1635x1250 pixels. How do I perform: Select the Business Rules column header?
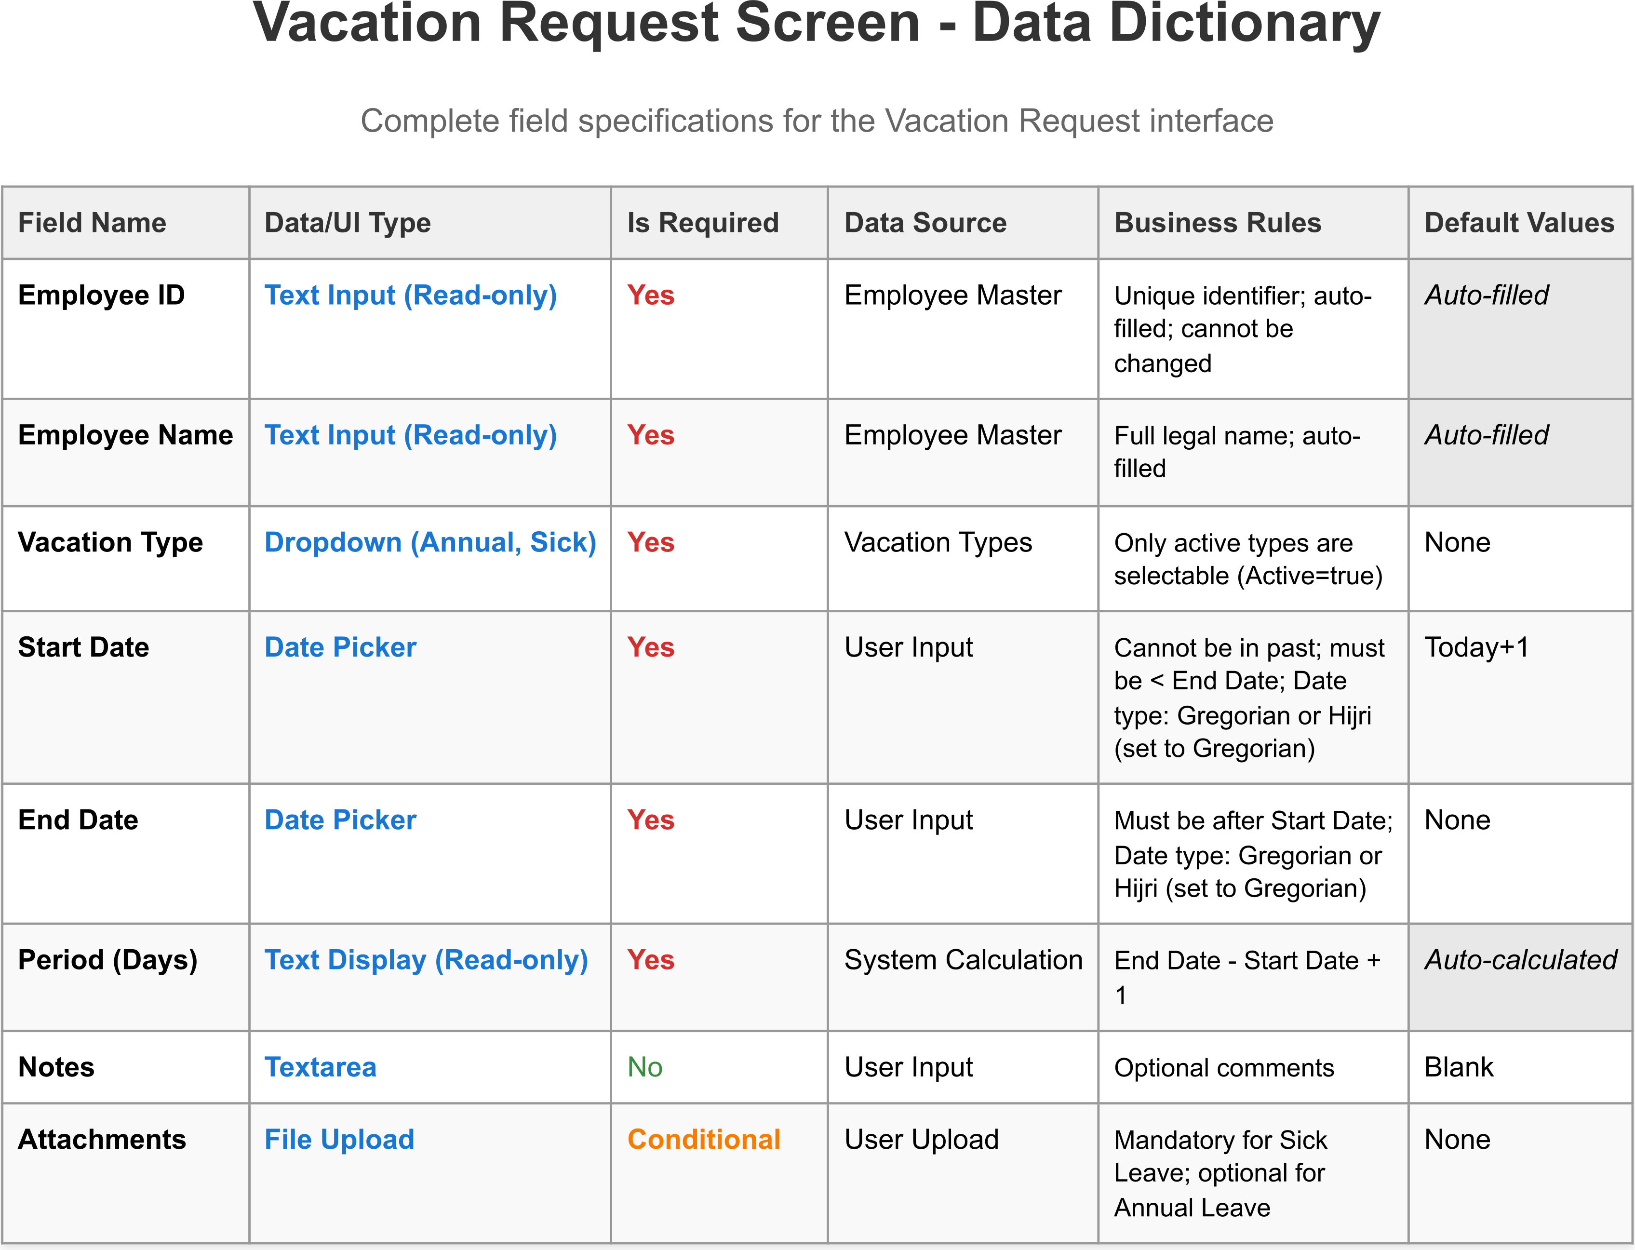[1217, 223]
